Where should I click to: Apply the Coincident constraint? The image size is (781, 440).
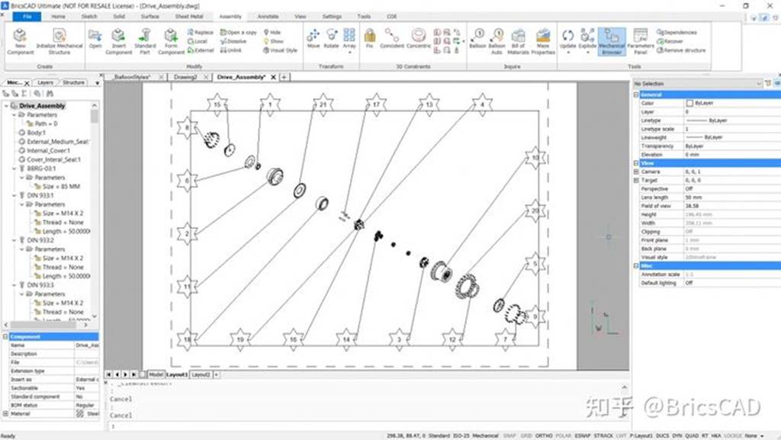tap(392, 38)
